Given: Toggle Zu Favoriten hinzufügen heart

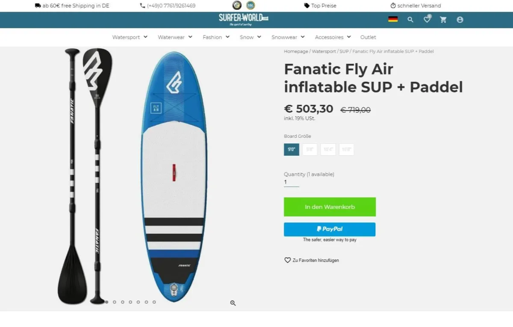Looking at the screenshot, I should 287,260.
